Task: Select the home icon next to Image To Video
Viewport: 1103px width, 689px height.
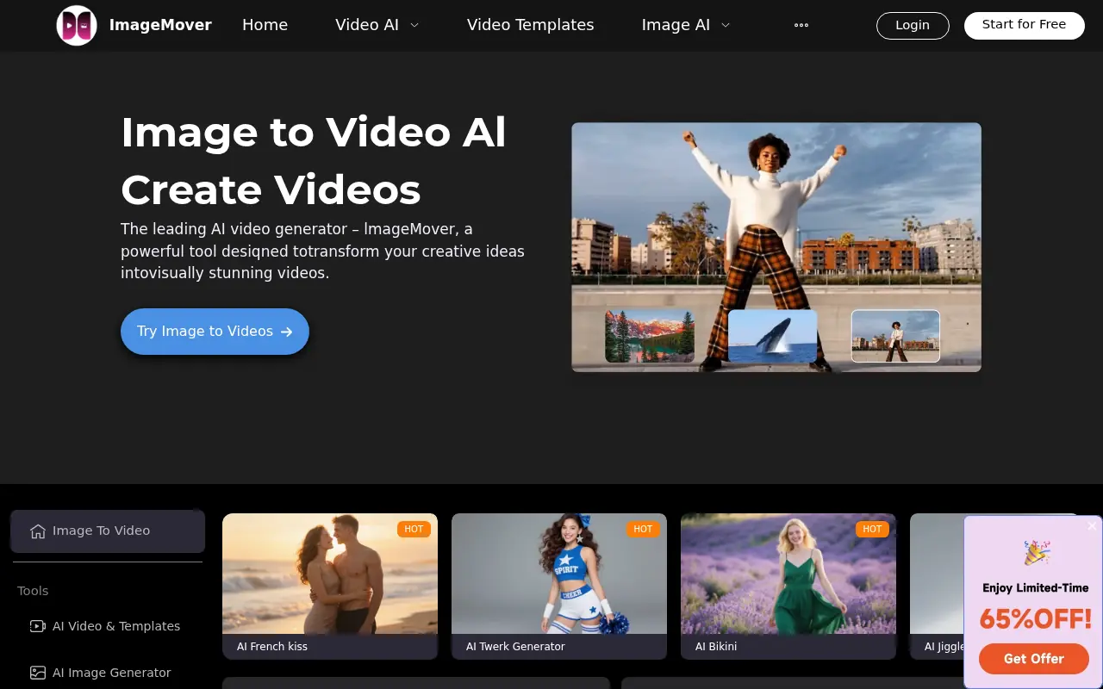Action: coord(38,531)
